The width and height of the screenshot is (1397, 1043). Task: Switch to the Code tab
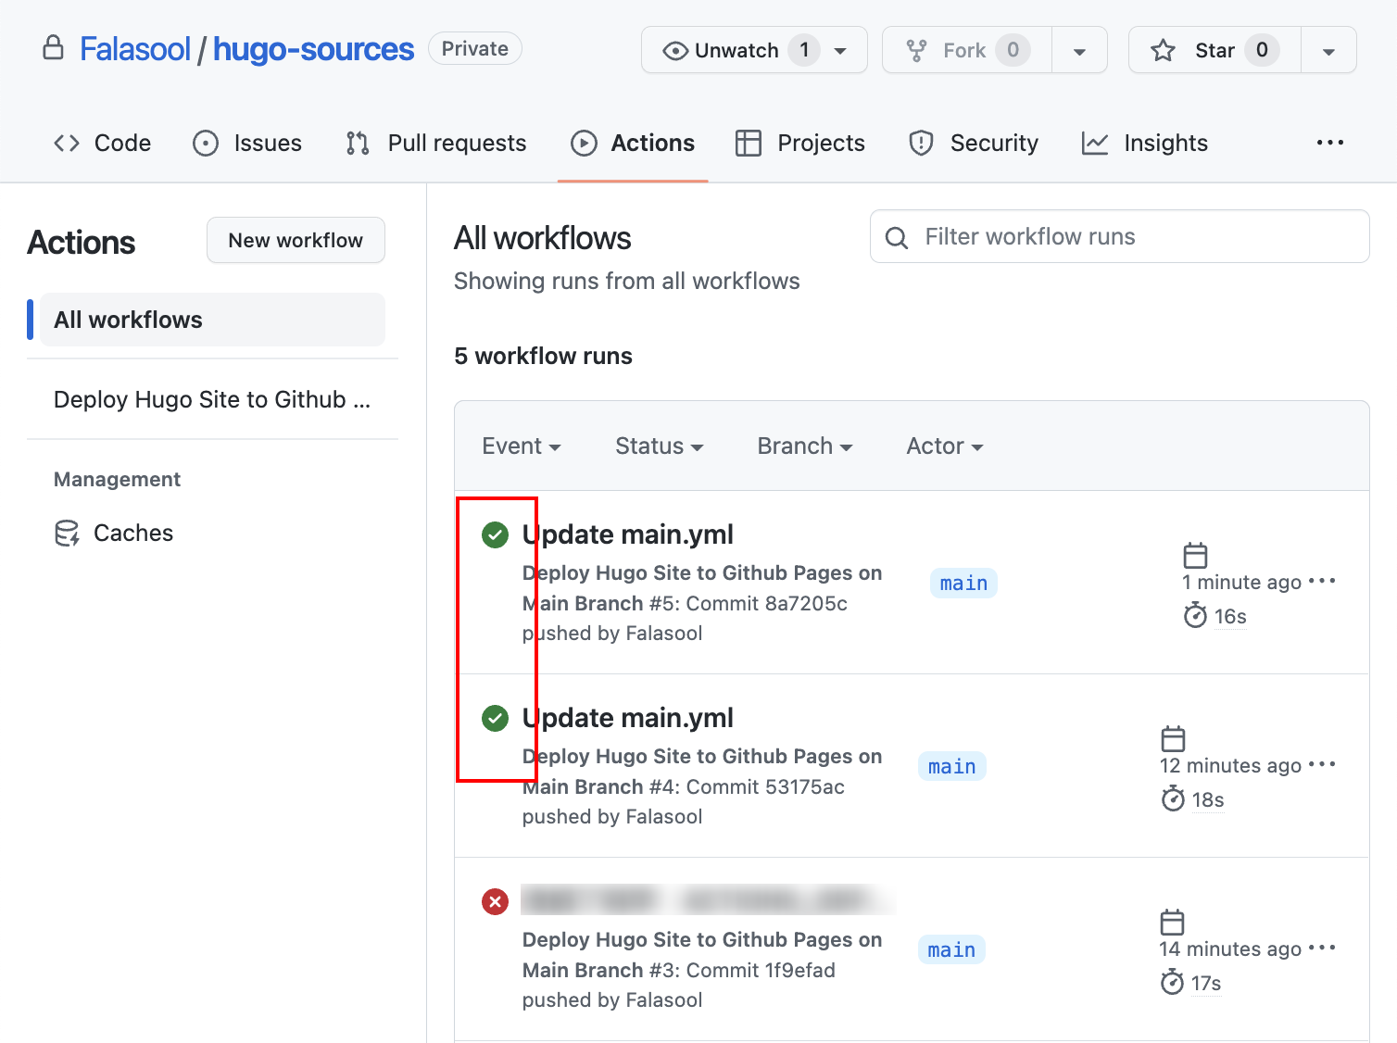point(102,143)
